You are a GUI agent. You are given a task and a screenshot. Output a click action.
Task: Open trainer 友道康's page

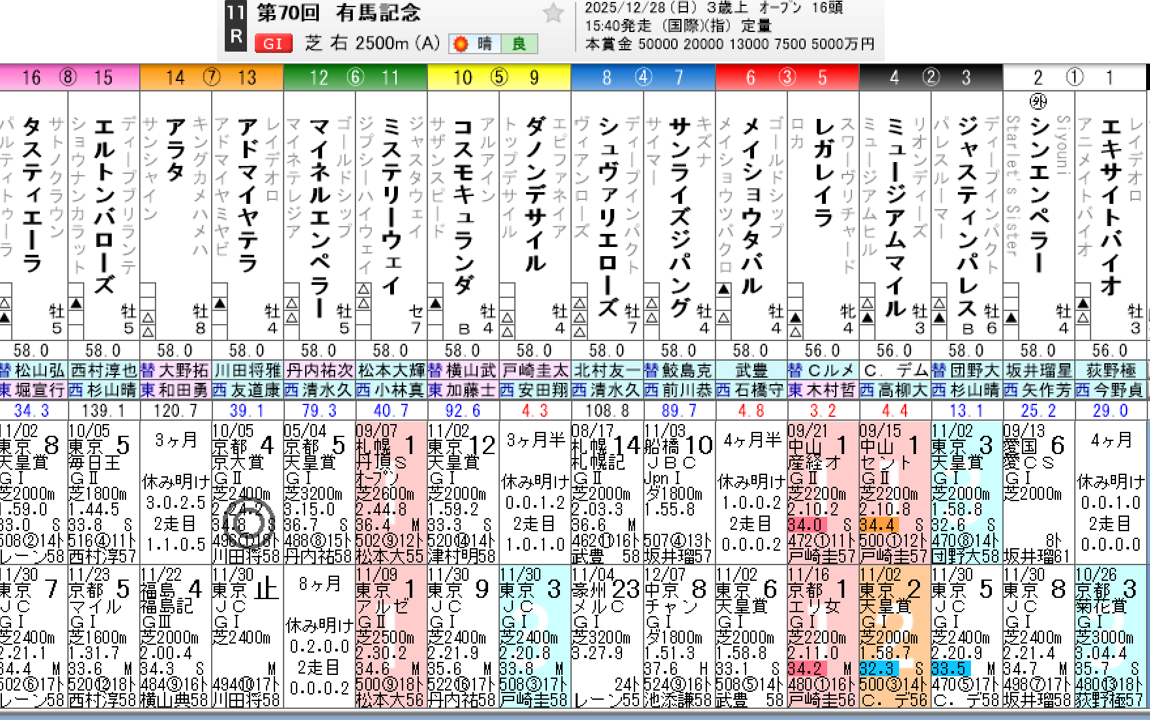tap(248, 390)
